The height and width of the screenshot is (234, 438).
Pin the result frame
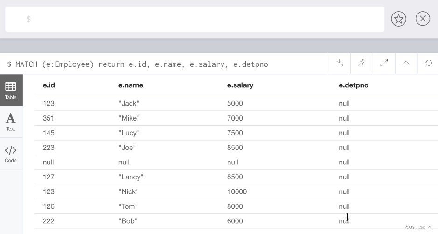coord(362,64)
